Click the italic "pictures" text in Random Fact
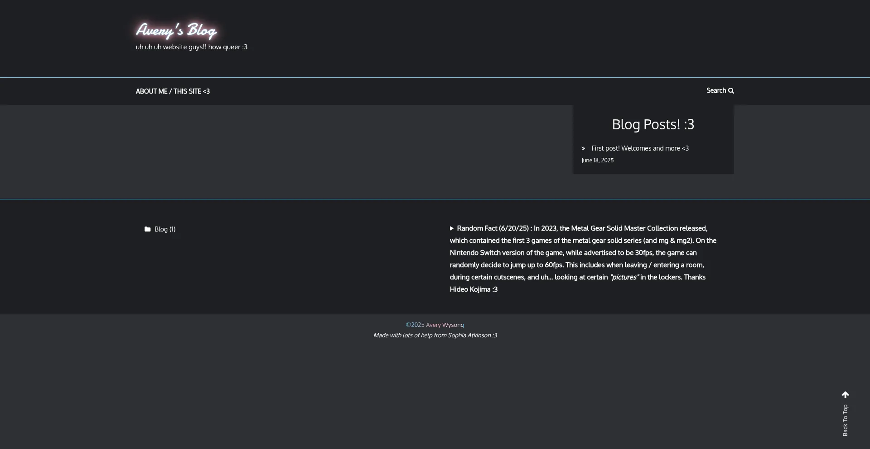Image resolution: width=870 pixels, height=449 pixels. tap(624, 277)
